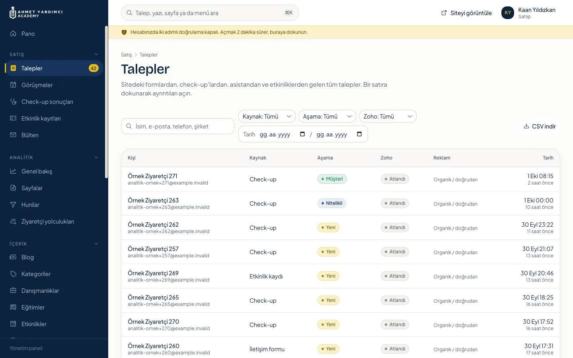Open the end date calendar picker icon
The height and width of the screenshot is (358, 573).
click(x=359, y=134)
